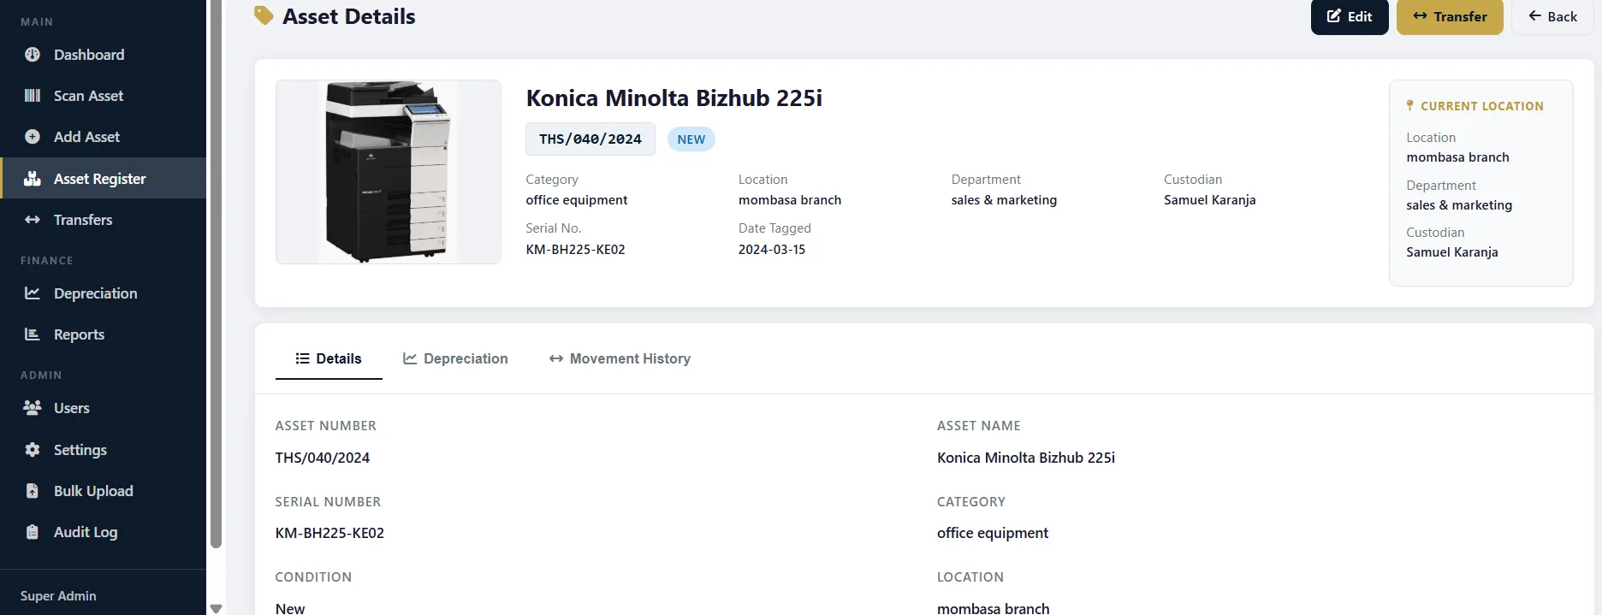Image resolution: width=1602 pixels, height=615 pixels.
Task: Open Add Asset page
Action: click(103, 137)
